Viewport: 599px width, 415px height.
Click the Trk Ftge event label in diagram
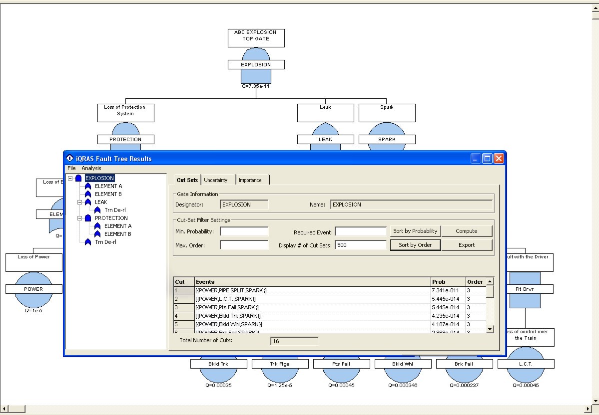tap(280, 364)
